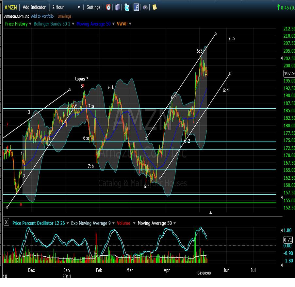Click the "Dec" label on the date axis
Image resolution: width=295 pixels, height=287 pixels.
point(31,270)
